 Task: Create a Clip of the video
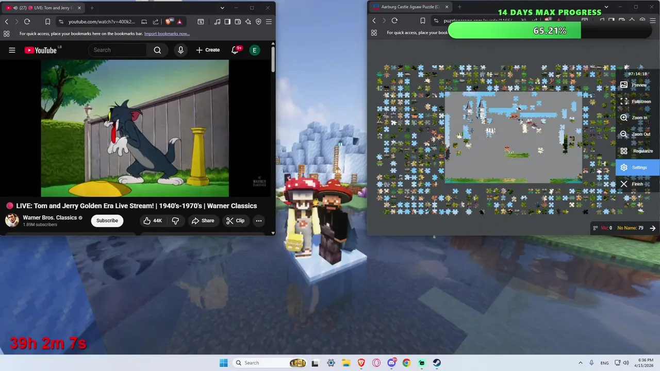(x=235, y=221)
